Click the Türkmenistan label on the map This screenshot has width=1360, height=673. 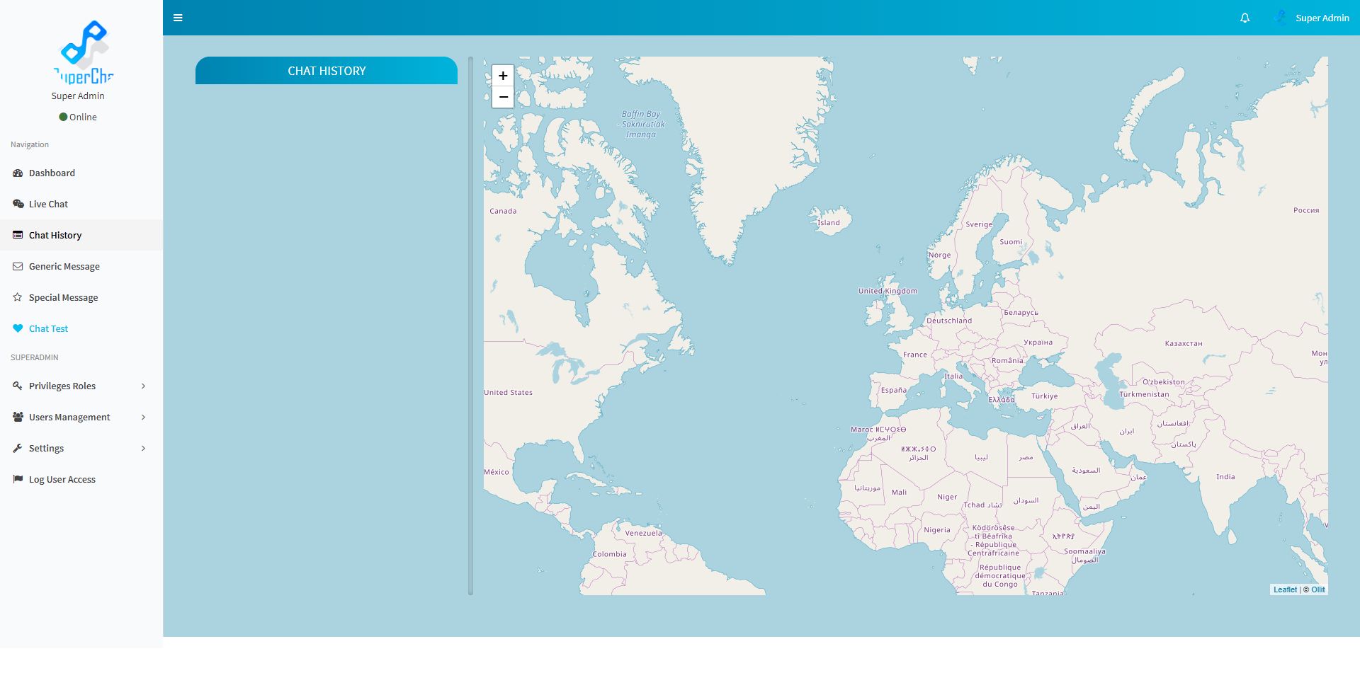pyautogui.click(x=1144, y=394)
